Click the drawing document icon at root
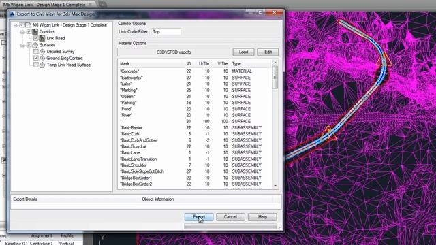Screen dimensions: 436x245 pyautogui.click(x=28, y=25)
